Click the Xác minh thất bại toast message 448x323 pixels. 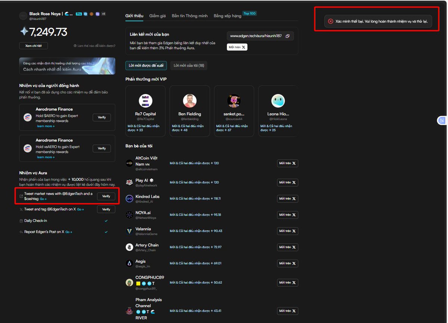379,21
